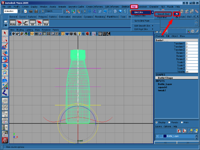Toggle use all lights bulb icon
The width and height of the screenshot is (200, 150).
point(79,34)
